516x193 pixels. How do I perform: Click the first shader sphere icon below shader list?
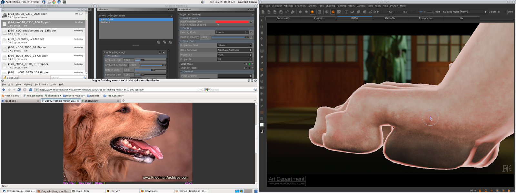158,42
